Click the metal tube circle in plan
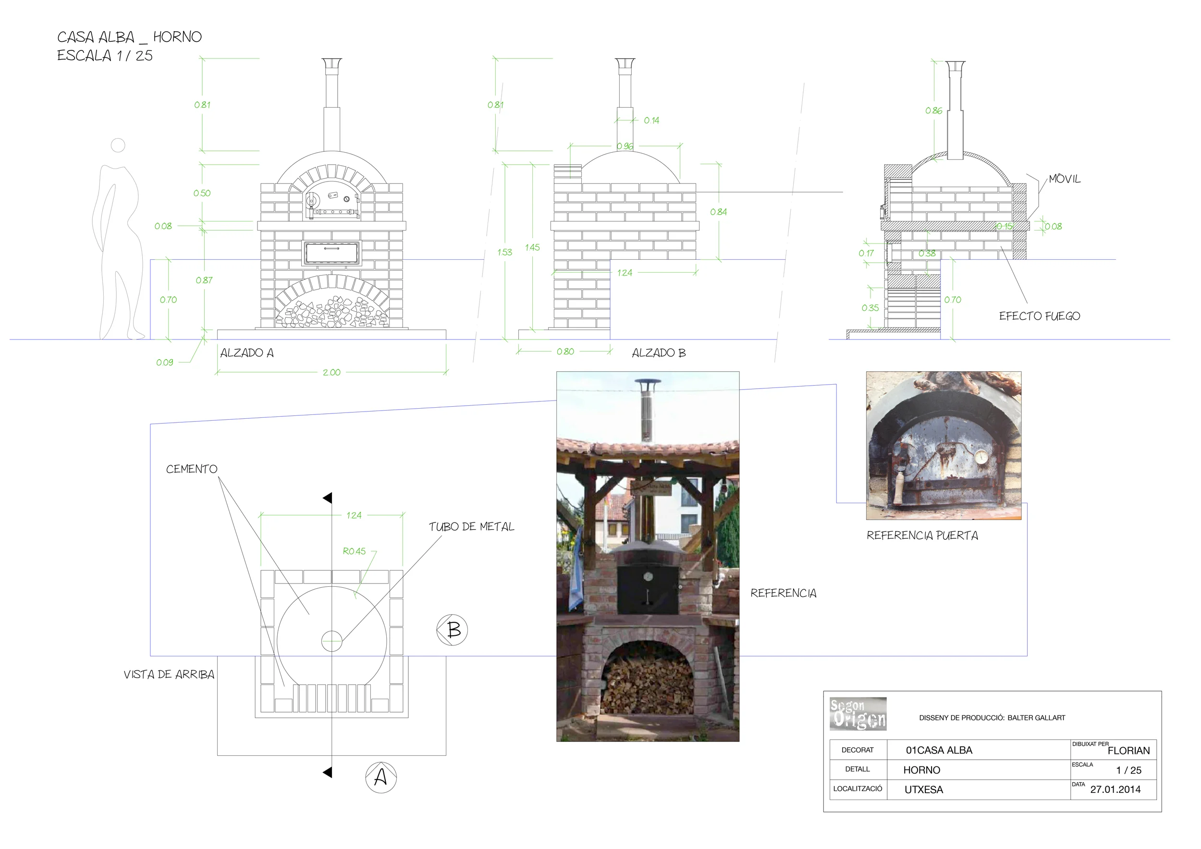This screenshot has width=1201, height=849. point(331,641)
